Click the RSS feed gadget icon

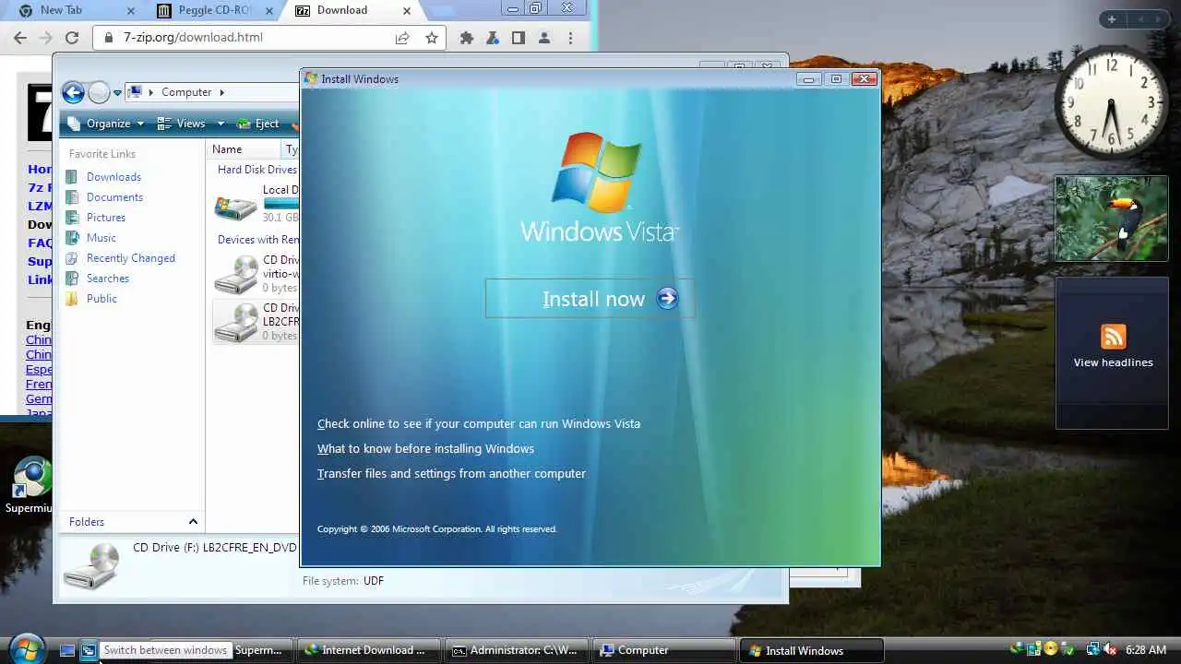(1113, 337)
